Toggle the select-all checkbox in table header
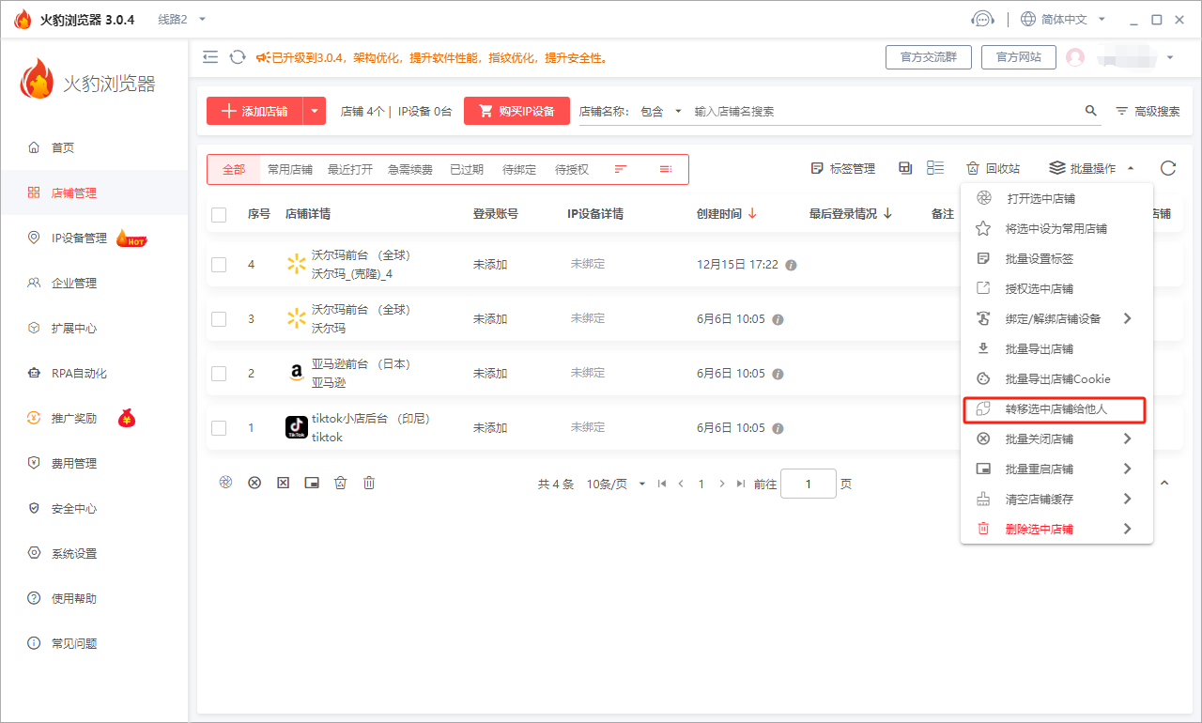Image resolution: width=1202 pixels, height=723 pixels. [x=219, y=215]
